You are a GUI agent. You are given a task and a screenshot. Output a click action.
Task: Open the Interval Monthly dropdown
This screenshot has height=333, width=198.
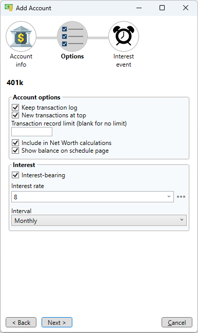pyautogui.click(x=99, y=220)
